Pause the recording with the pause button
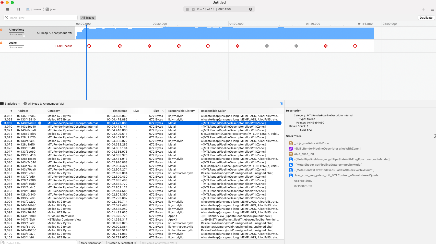436x244 pixels. tap(19, 9)
